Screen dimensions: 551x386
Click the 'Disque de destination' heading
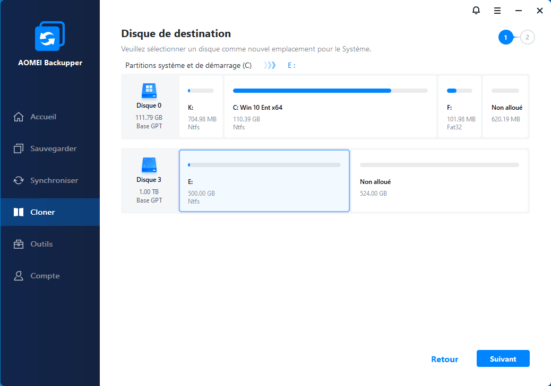point(176,34)
